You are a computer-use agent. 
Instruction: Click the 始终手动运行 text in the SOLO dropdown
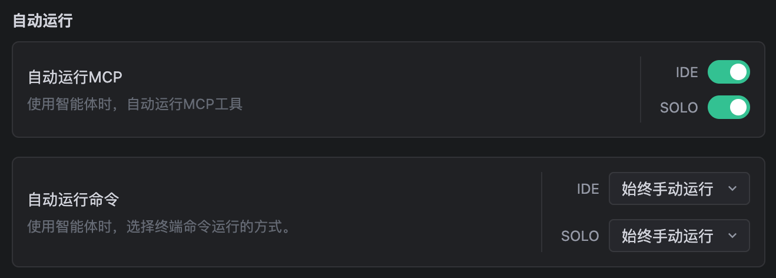coord(667,236)
